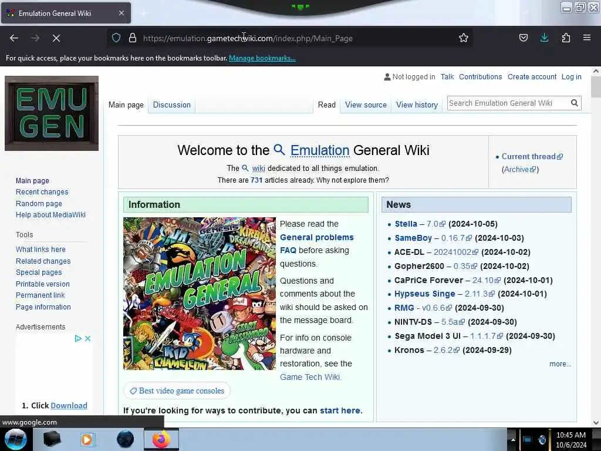Click the page vertical scrollbar thumb
Viewport: 601px width, 451px height.
click(596, 87)
